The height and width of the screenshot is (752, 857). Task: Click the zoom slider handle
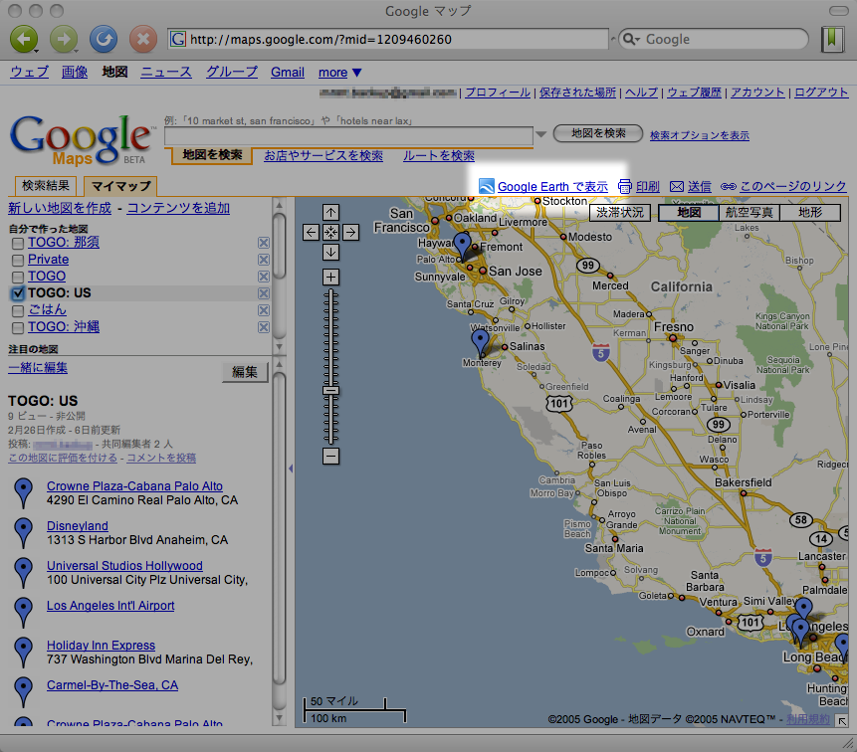pos(330,391)
